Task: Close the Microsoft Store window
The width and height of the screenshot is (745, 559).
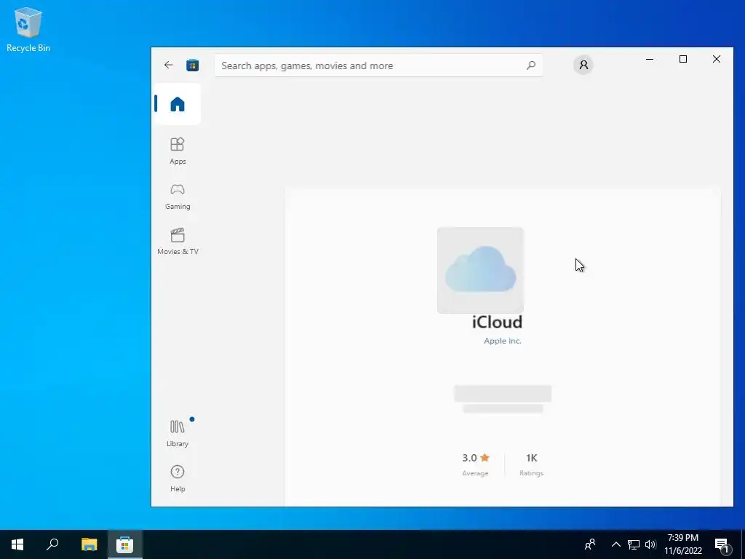Action: pos(717,60)
